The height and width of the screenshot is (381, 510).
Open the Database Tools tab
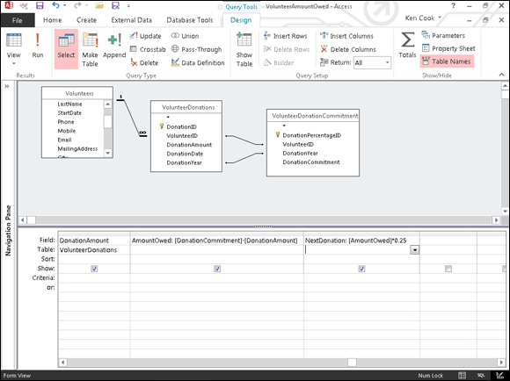click(190, 20)
